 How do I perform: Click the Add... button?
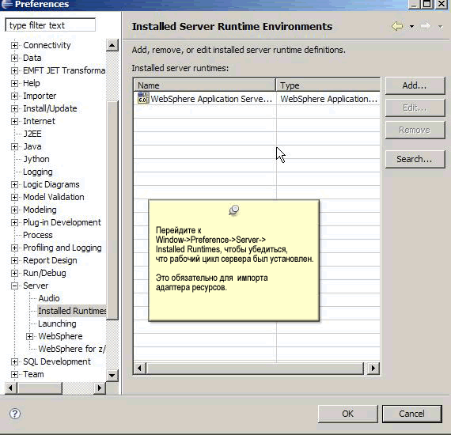point(415,85)
